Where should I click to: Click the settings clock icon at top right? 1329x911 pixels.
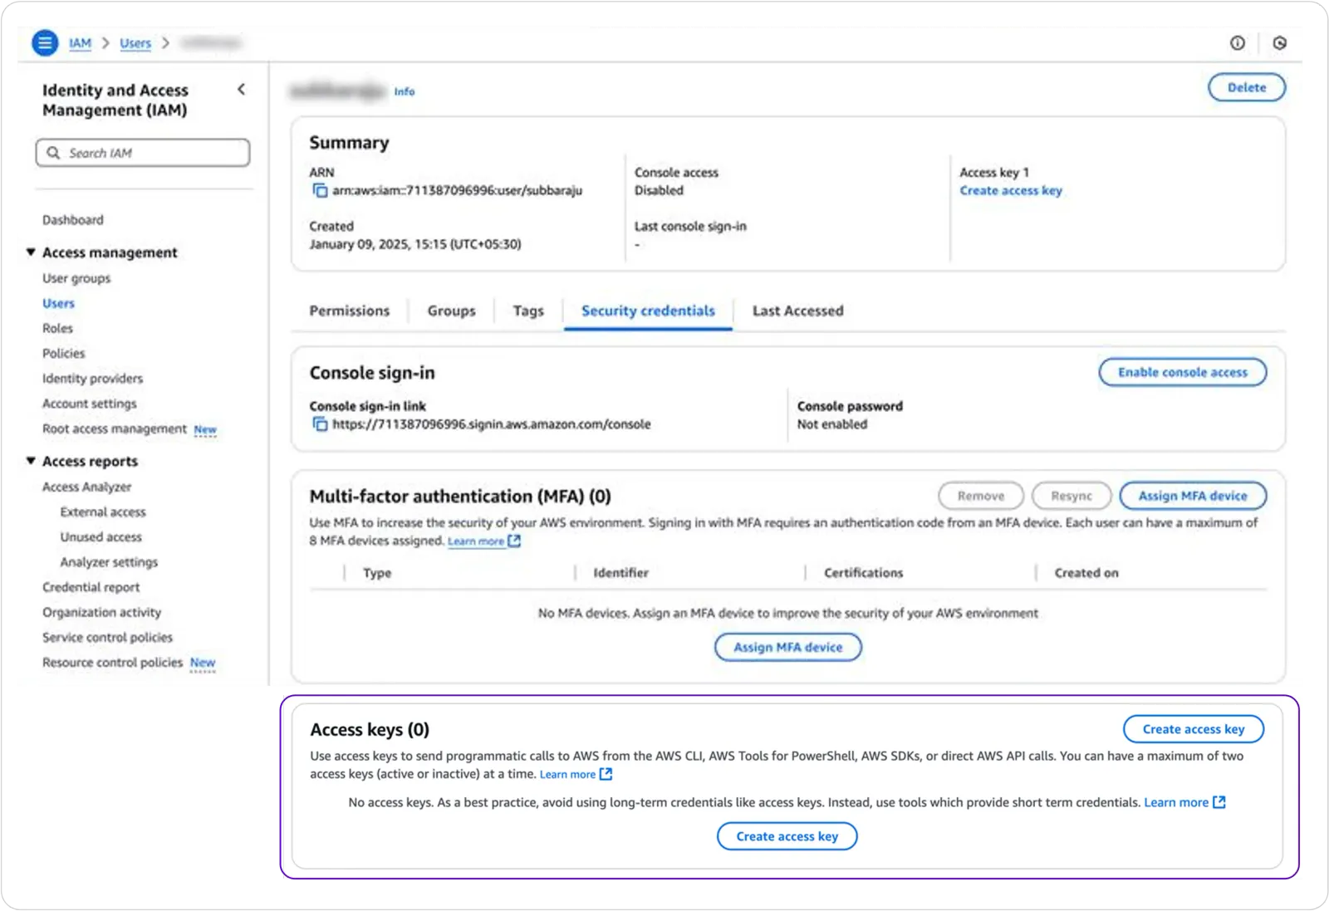[x=1280, y=43]
